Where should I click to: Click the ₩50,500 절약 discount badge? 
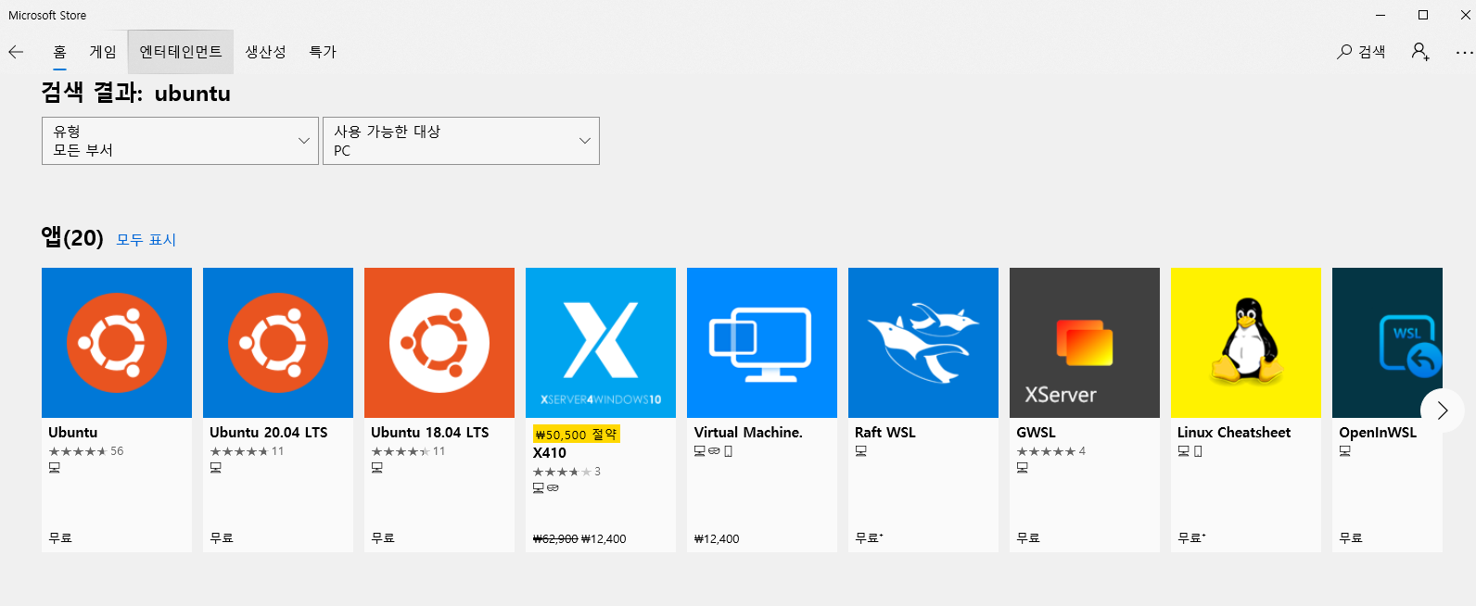pos(576,435)
